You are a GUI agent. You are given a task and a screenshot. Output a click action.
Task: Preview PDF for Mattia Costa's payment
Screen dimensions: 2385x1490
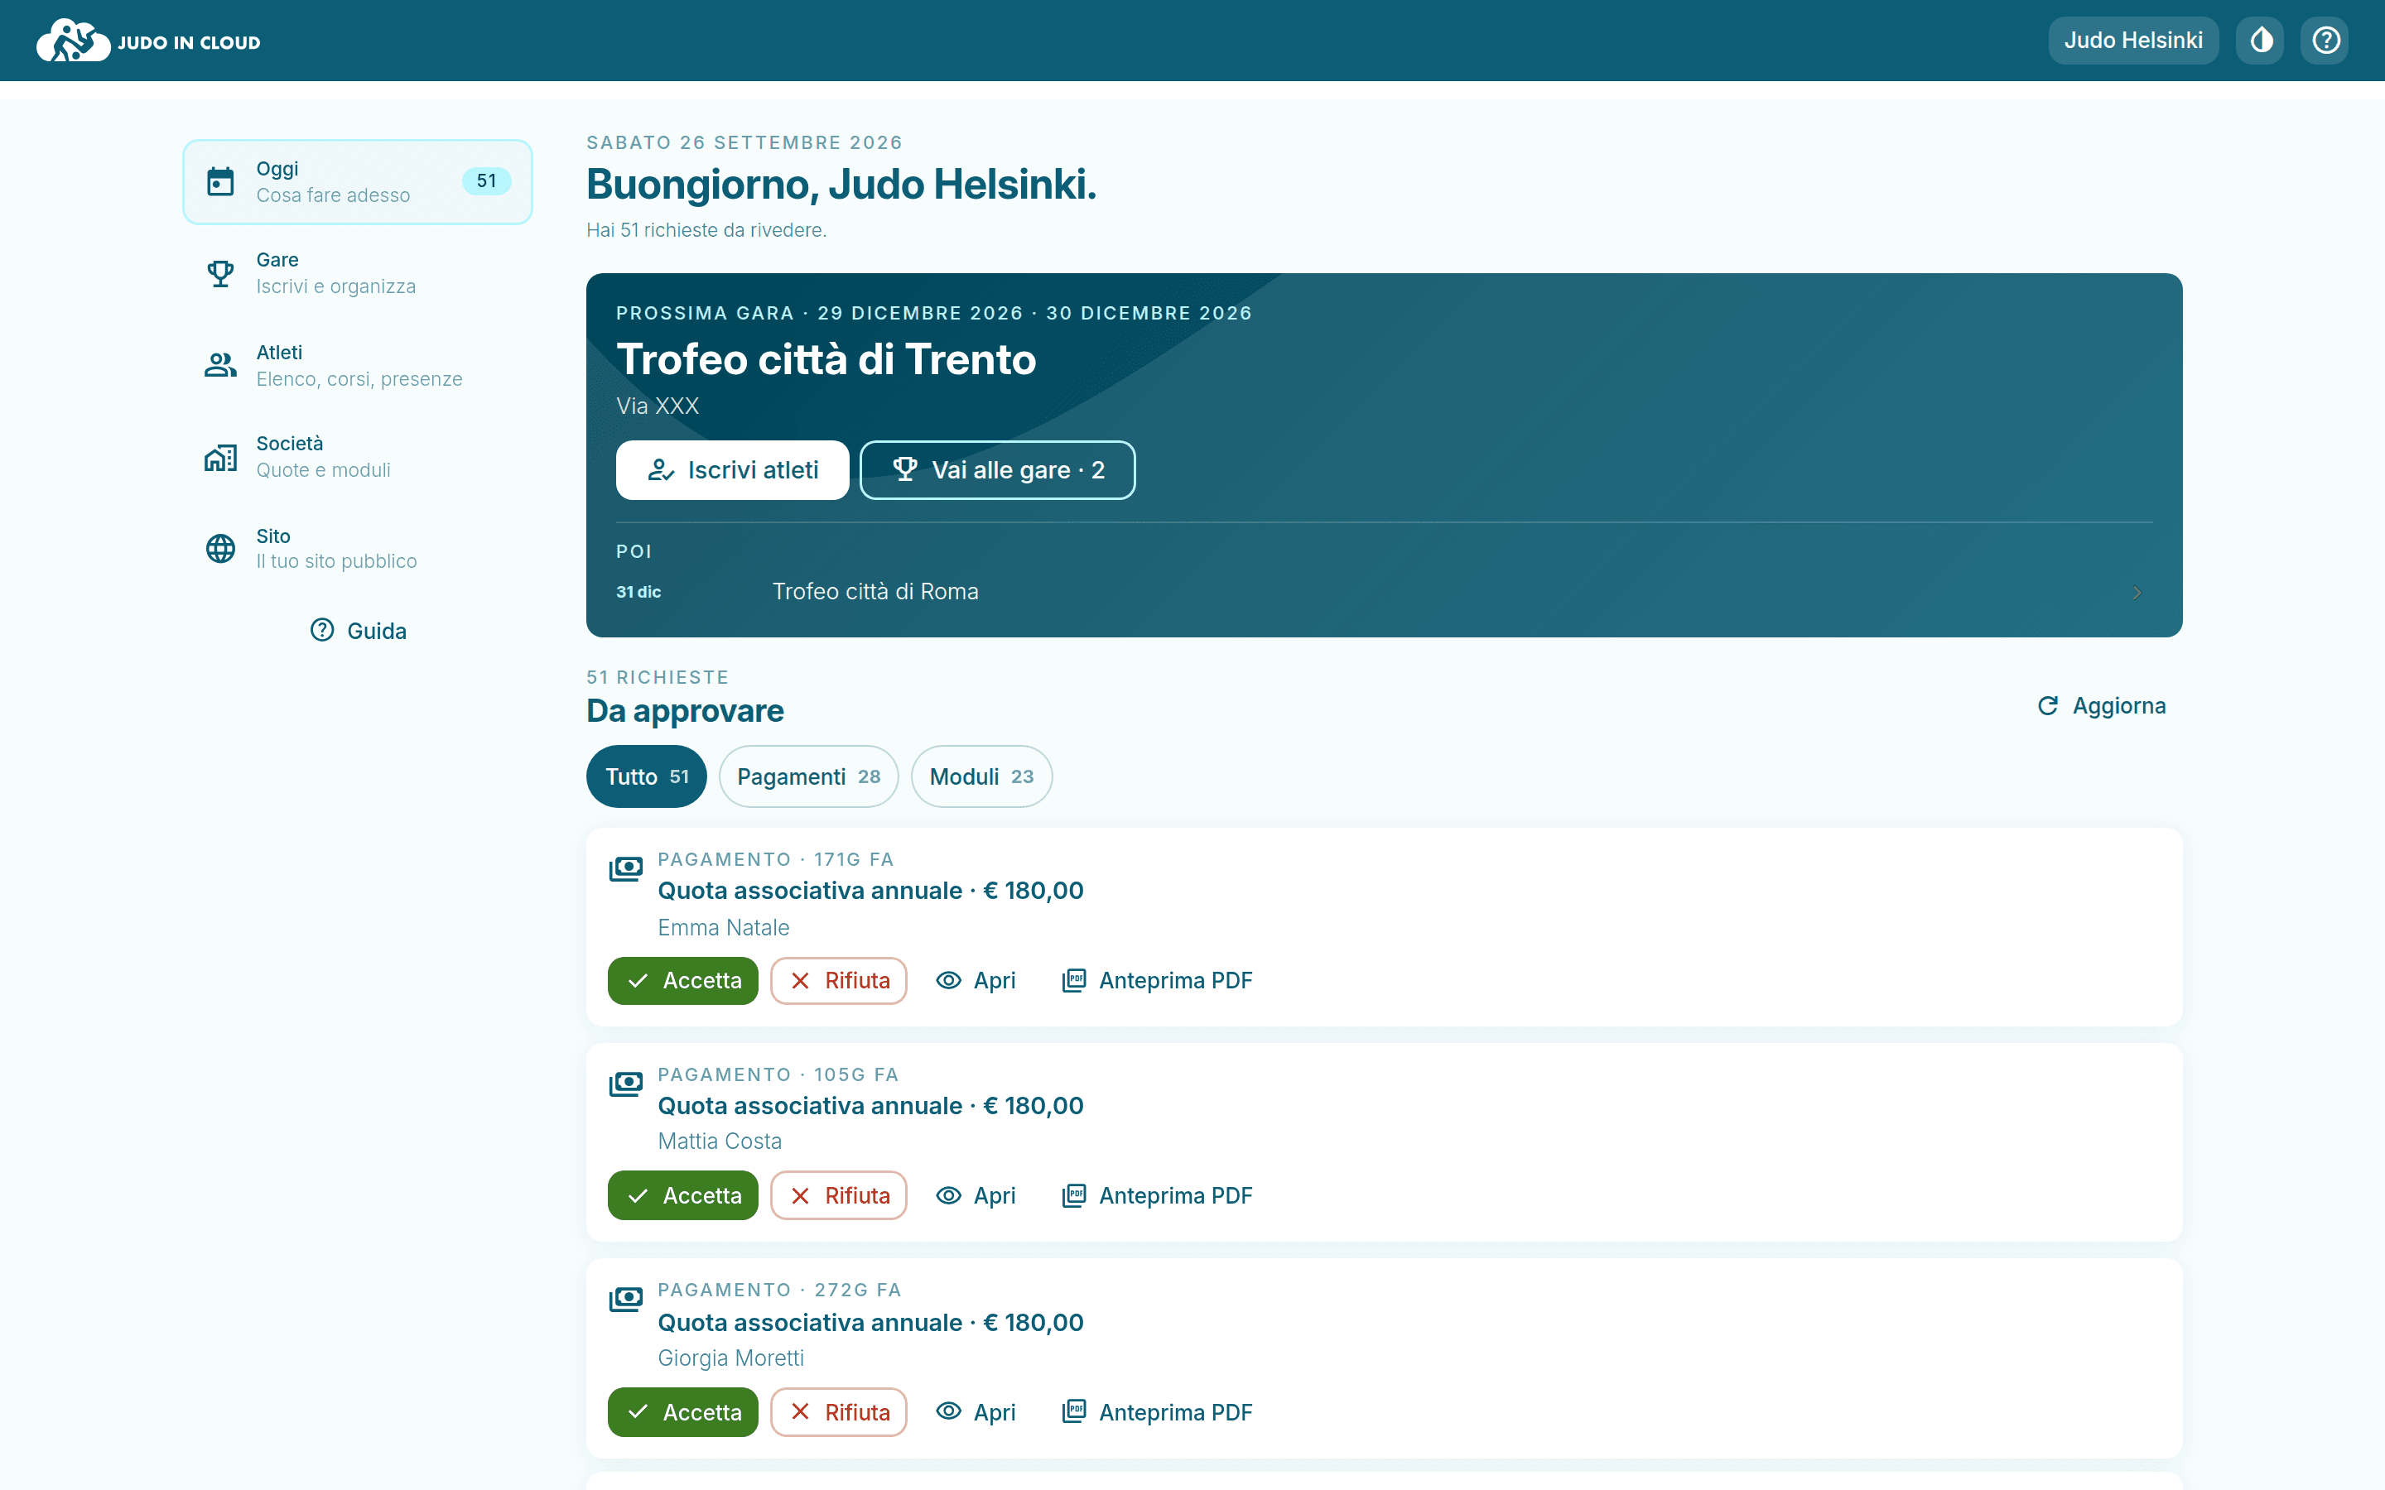click(1157, 1195)
